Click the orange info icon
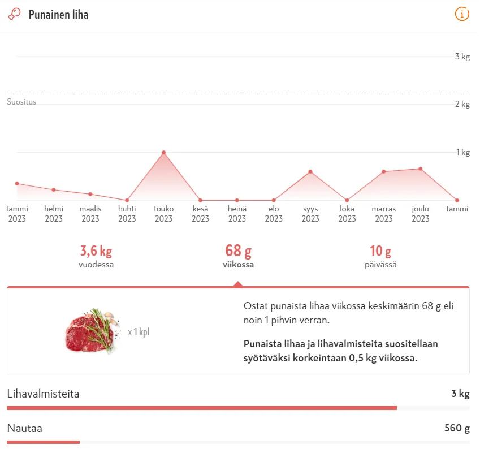Viewport: 480px width, 449px height. point(462,14)
